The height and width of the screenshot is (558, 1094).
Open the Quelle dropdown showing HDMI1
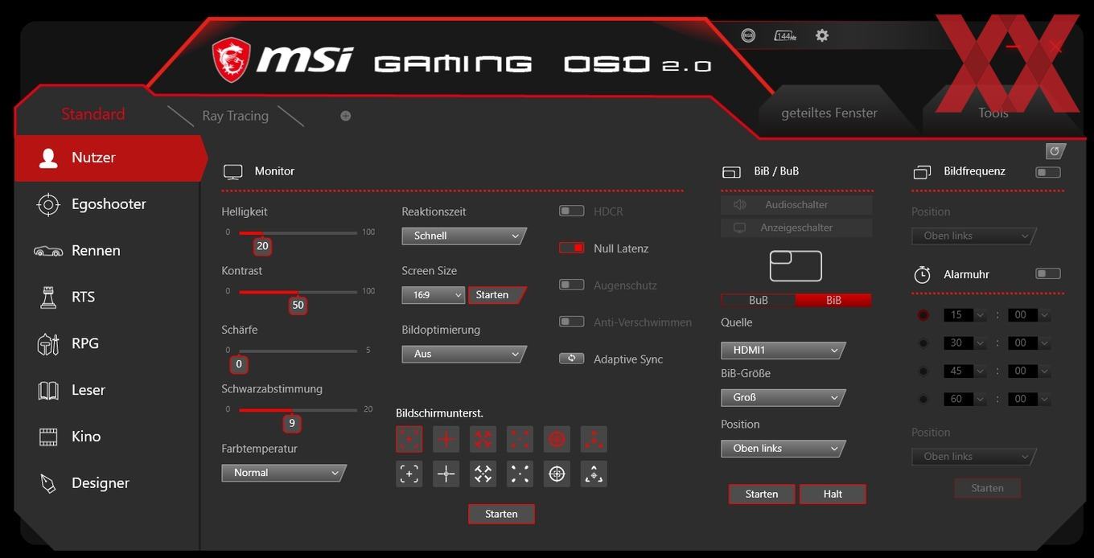click(x=783, y=351)
